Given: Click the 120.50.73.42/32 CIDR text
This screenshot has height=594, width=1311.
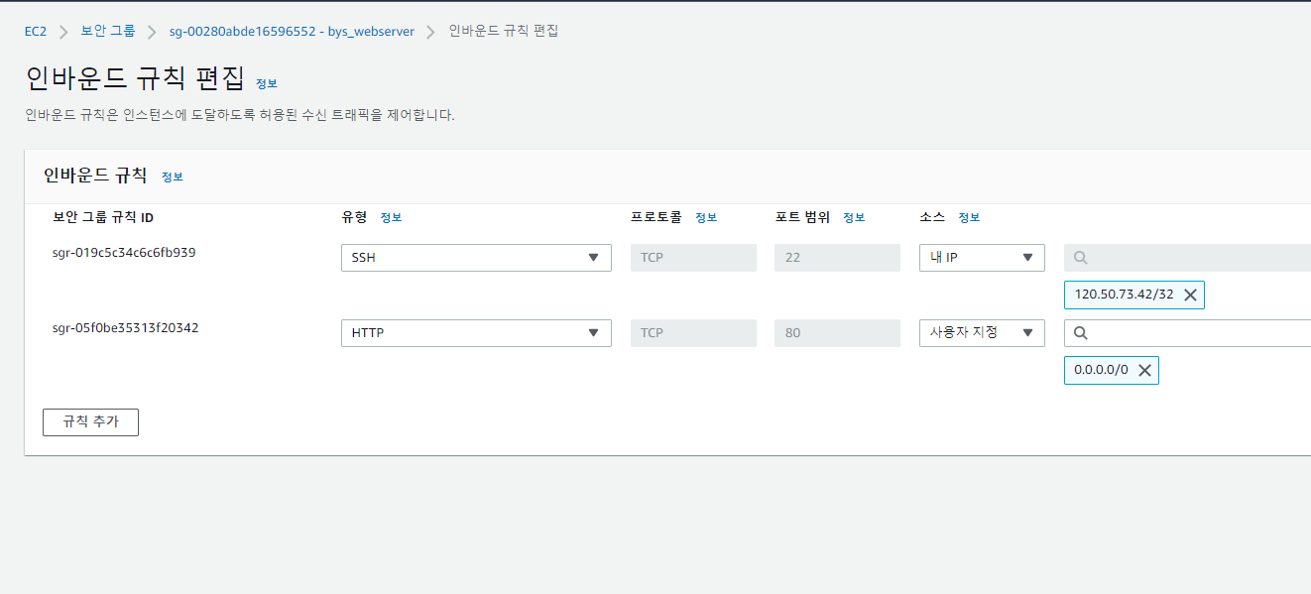Looking at the screenshot, I should click(1124, 295).
